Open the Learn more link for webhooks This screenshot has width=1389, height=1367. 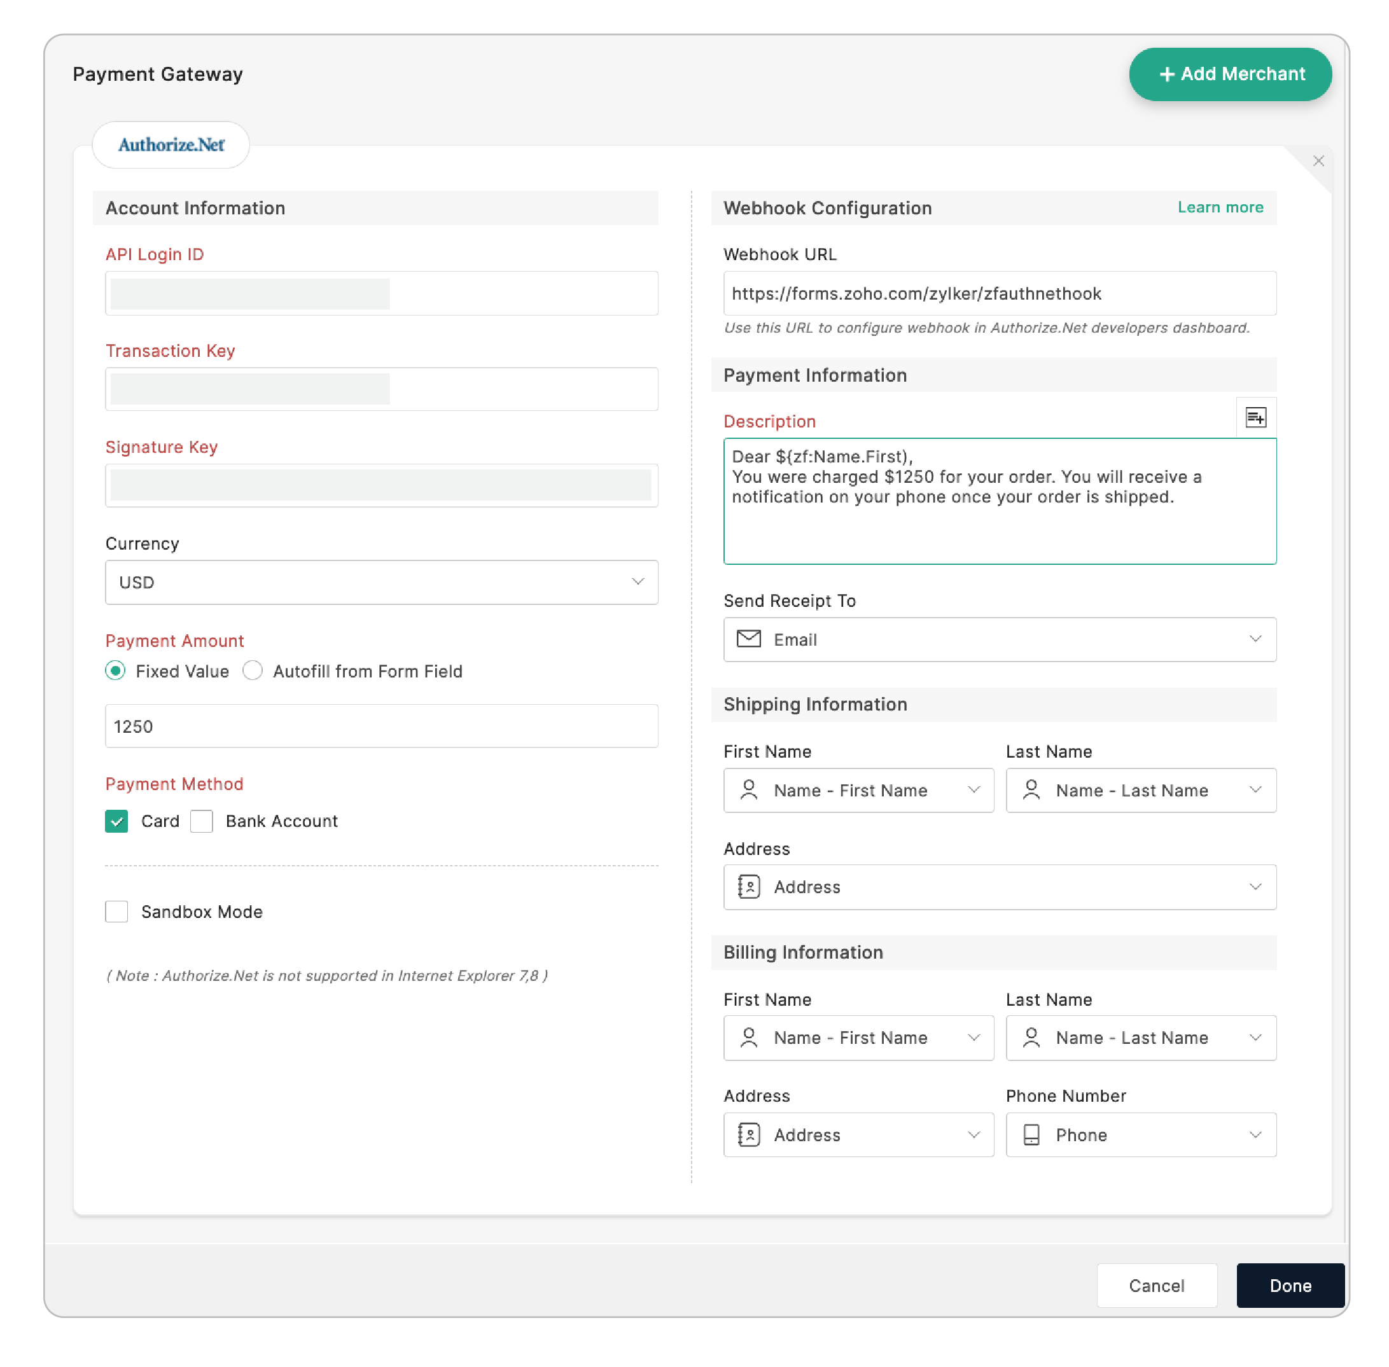(x=1220, y=207)
